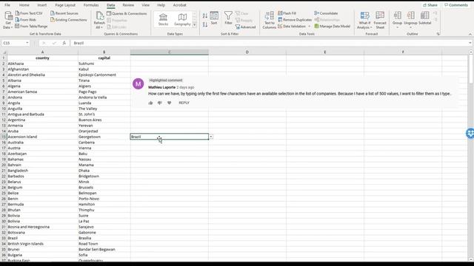474x266 pixels.
Task: Click Remove Duplicates
Action: [x=295, y=20]
